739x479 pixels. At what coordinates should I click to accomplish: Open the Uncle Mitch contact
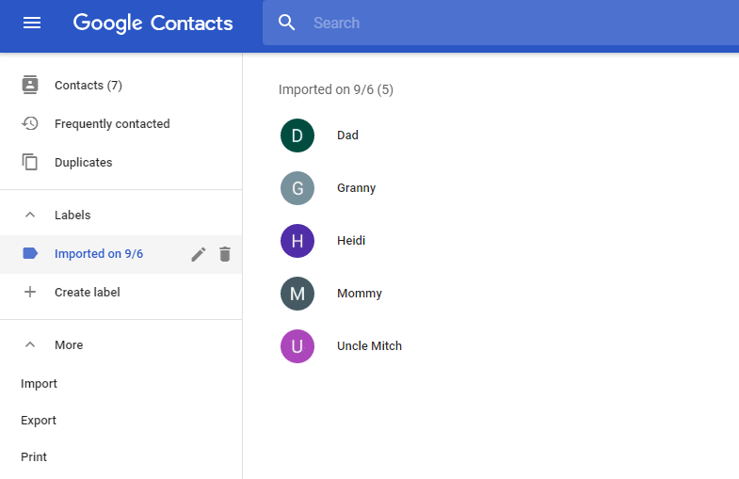click(x=369, y=346)
